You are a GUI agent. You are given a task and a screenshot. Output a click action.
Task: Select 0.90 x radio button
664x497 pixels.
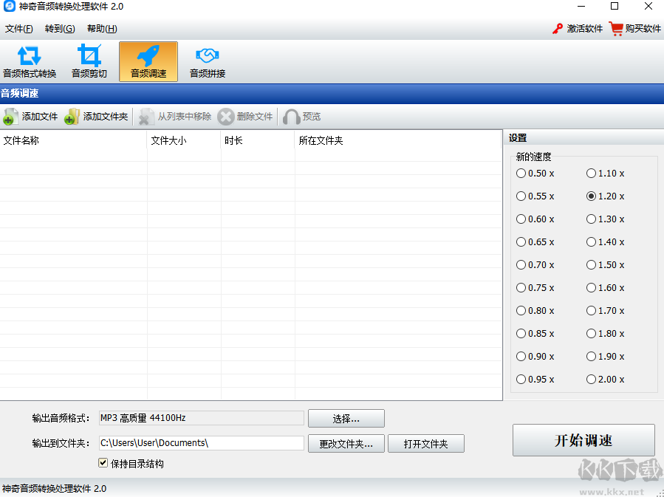click(521, 356)
